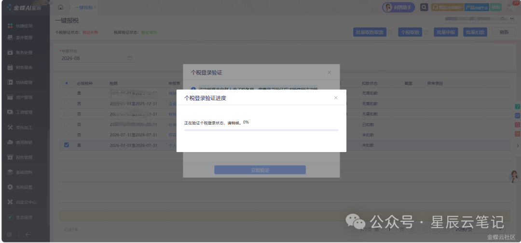The height and width of the screenshot is (243, 521).
Task: Open 受托加工 in the sidebar
Action: pos(20,128)
